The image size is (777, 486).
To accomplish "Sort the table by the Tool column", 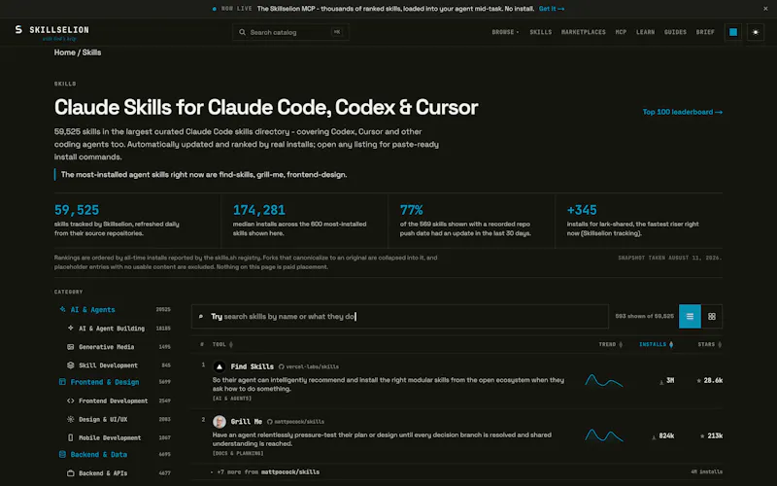I will (222, 344).
